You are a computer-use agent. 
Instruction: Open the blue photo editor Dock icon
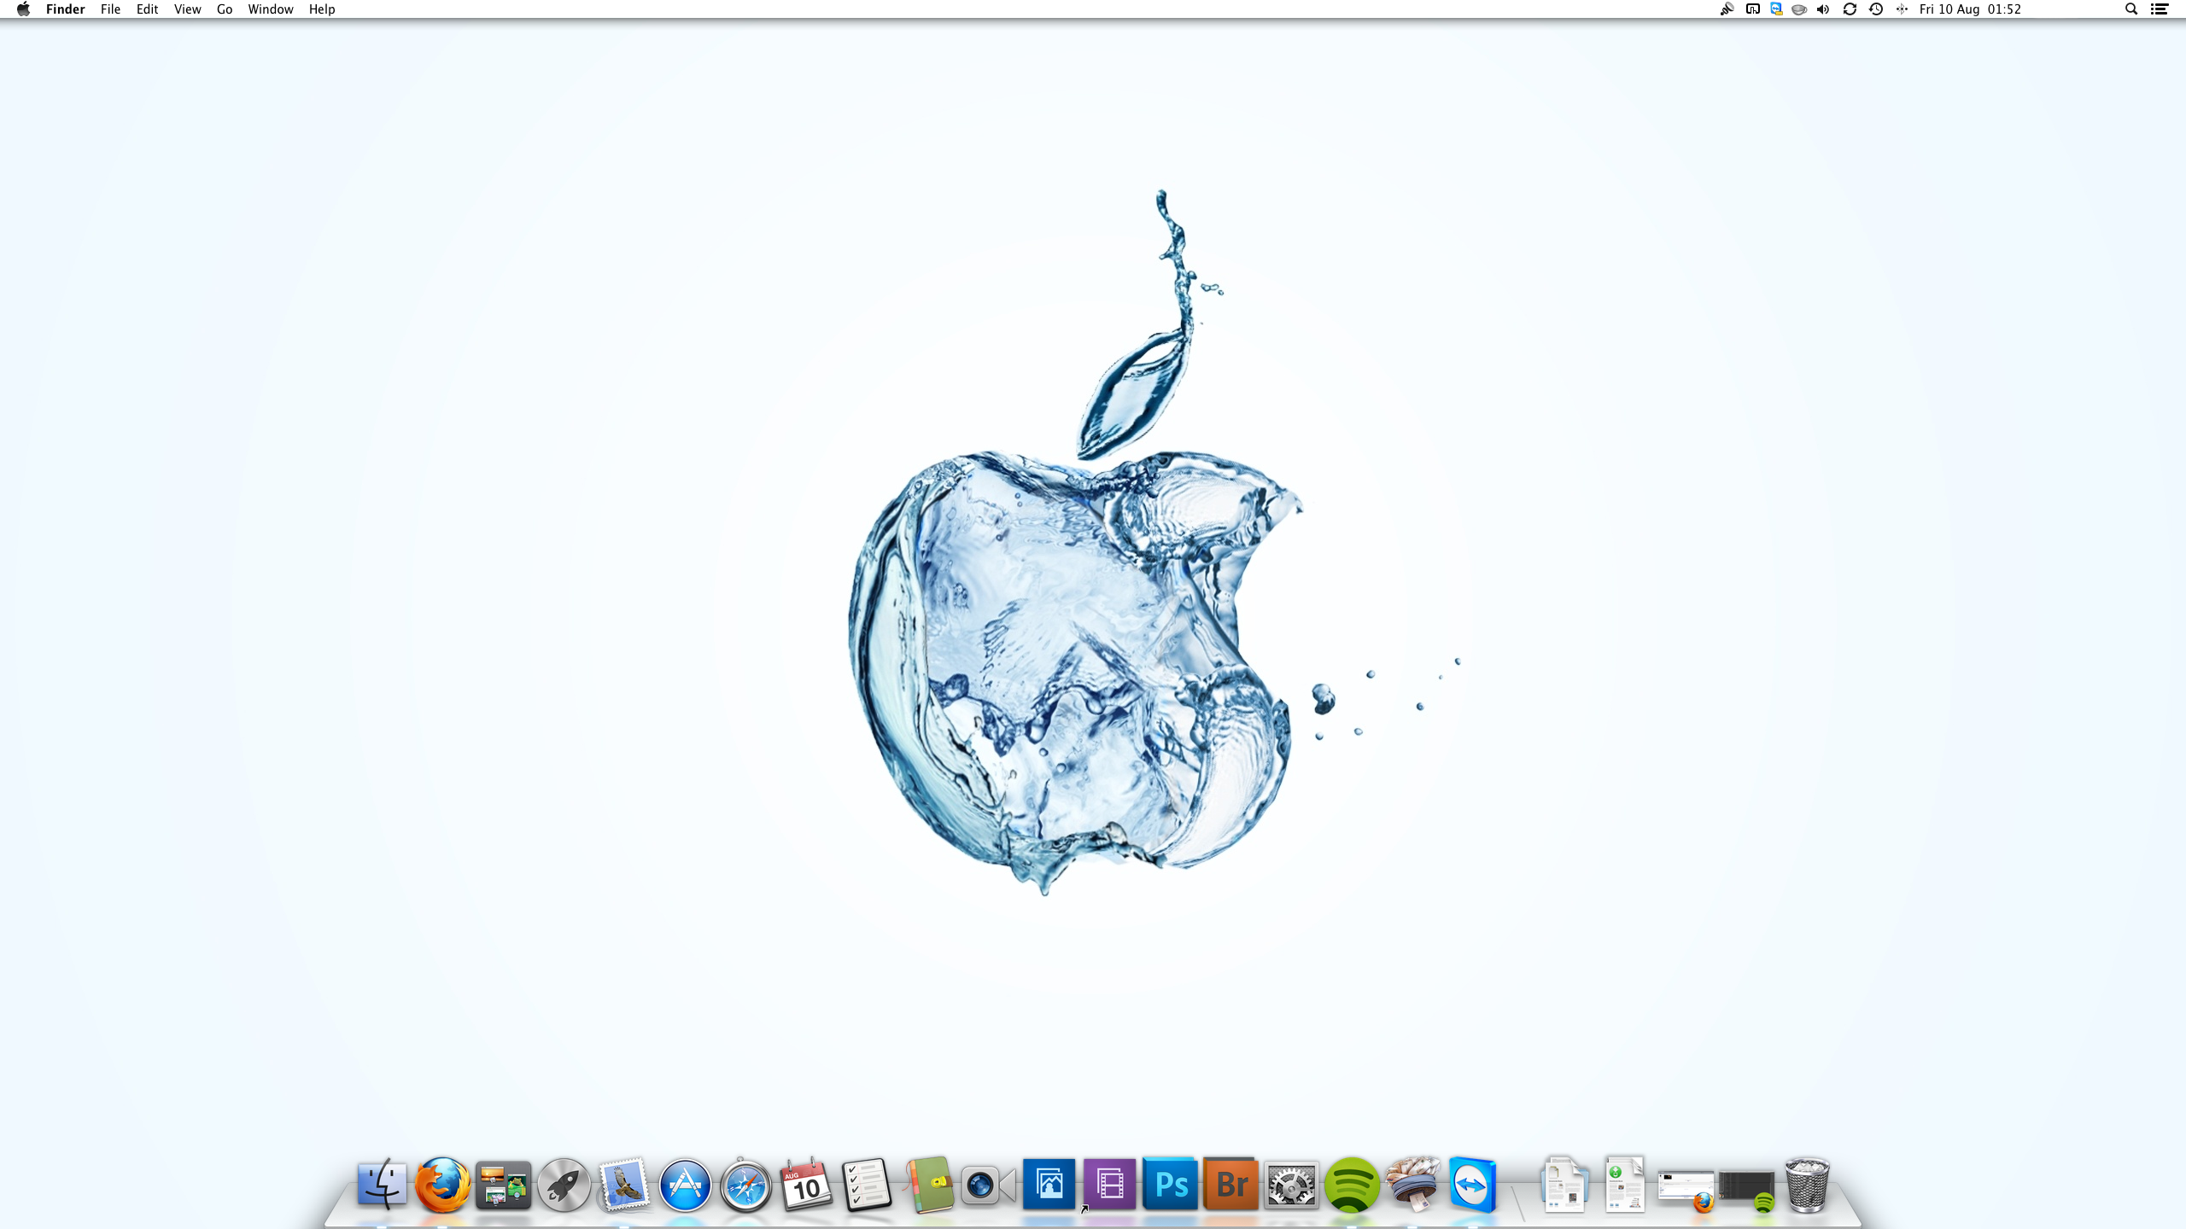[1049, 1184]
